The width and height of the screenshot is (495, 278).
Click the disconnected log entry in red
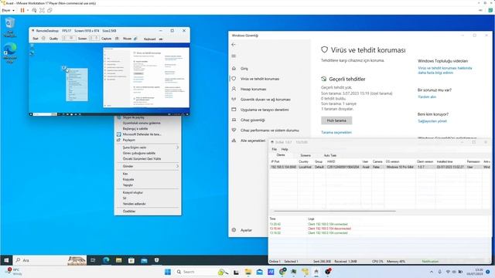[x=329, y=229]
